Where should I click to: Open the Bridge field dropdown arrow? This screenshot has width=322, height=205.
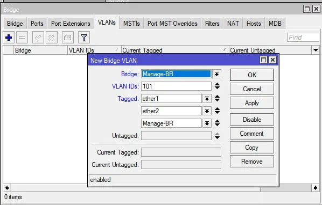point(216,74)
